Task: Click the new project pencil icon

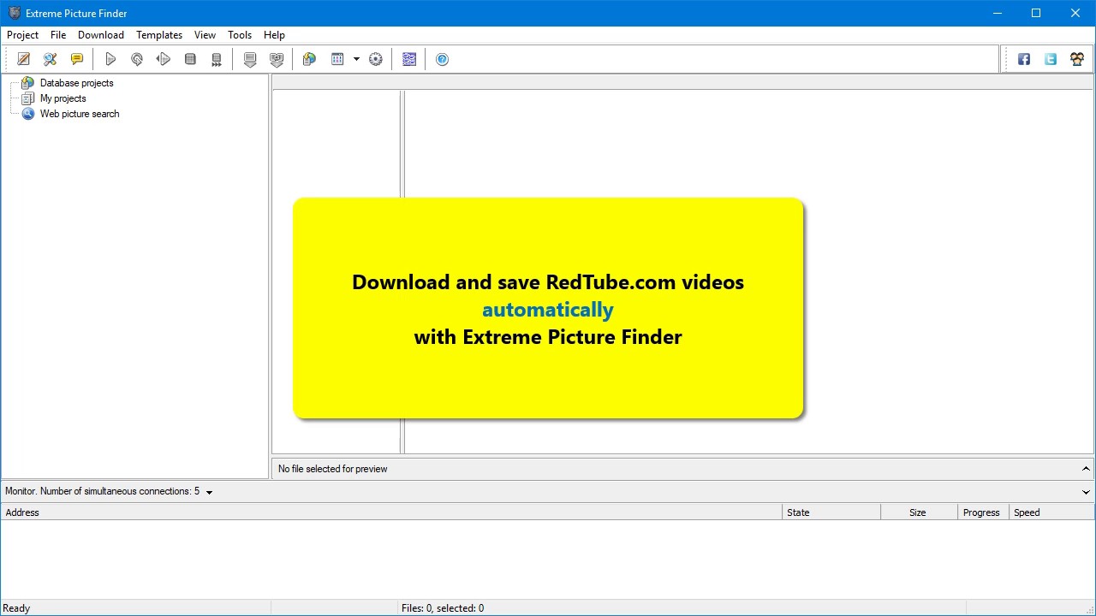Action: [x=24, y=59]
